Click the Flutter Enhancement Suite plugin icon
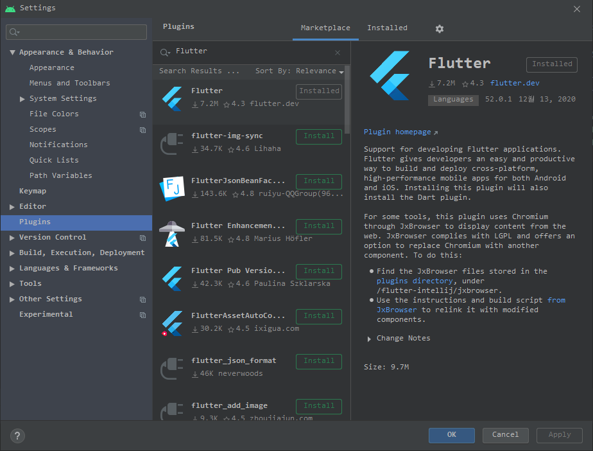 point(172,233)
